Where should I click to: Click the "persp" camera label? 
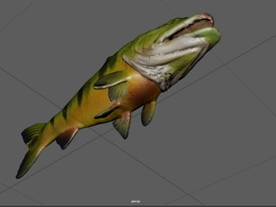pos(136,201)
